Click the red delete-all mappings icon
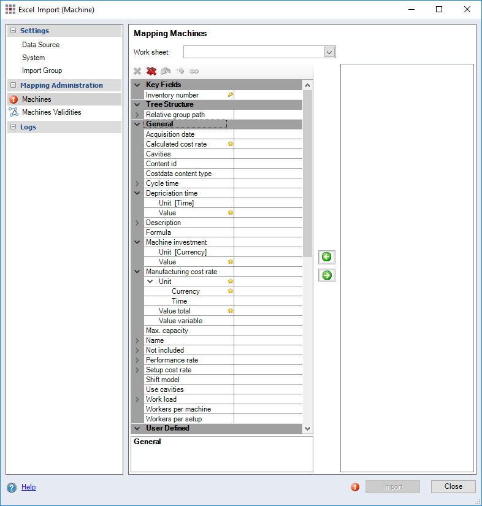The width and height of the screenshot is (482, 506). coord(151,71)
